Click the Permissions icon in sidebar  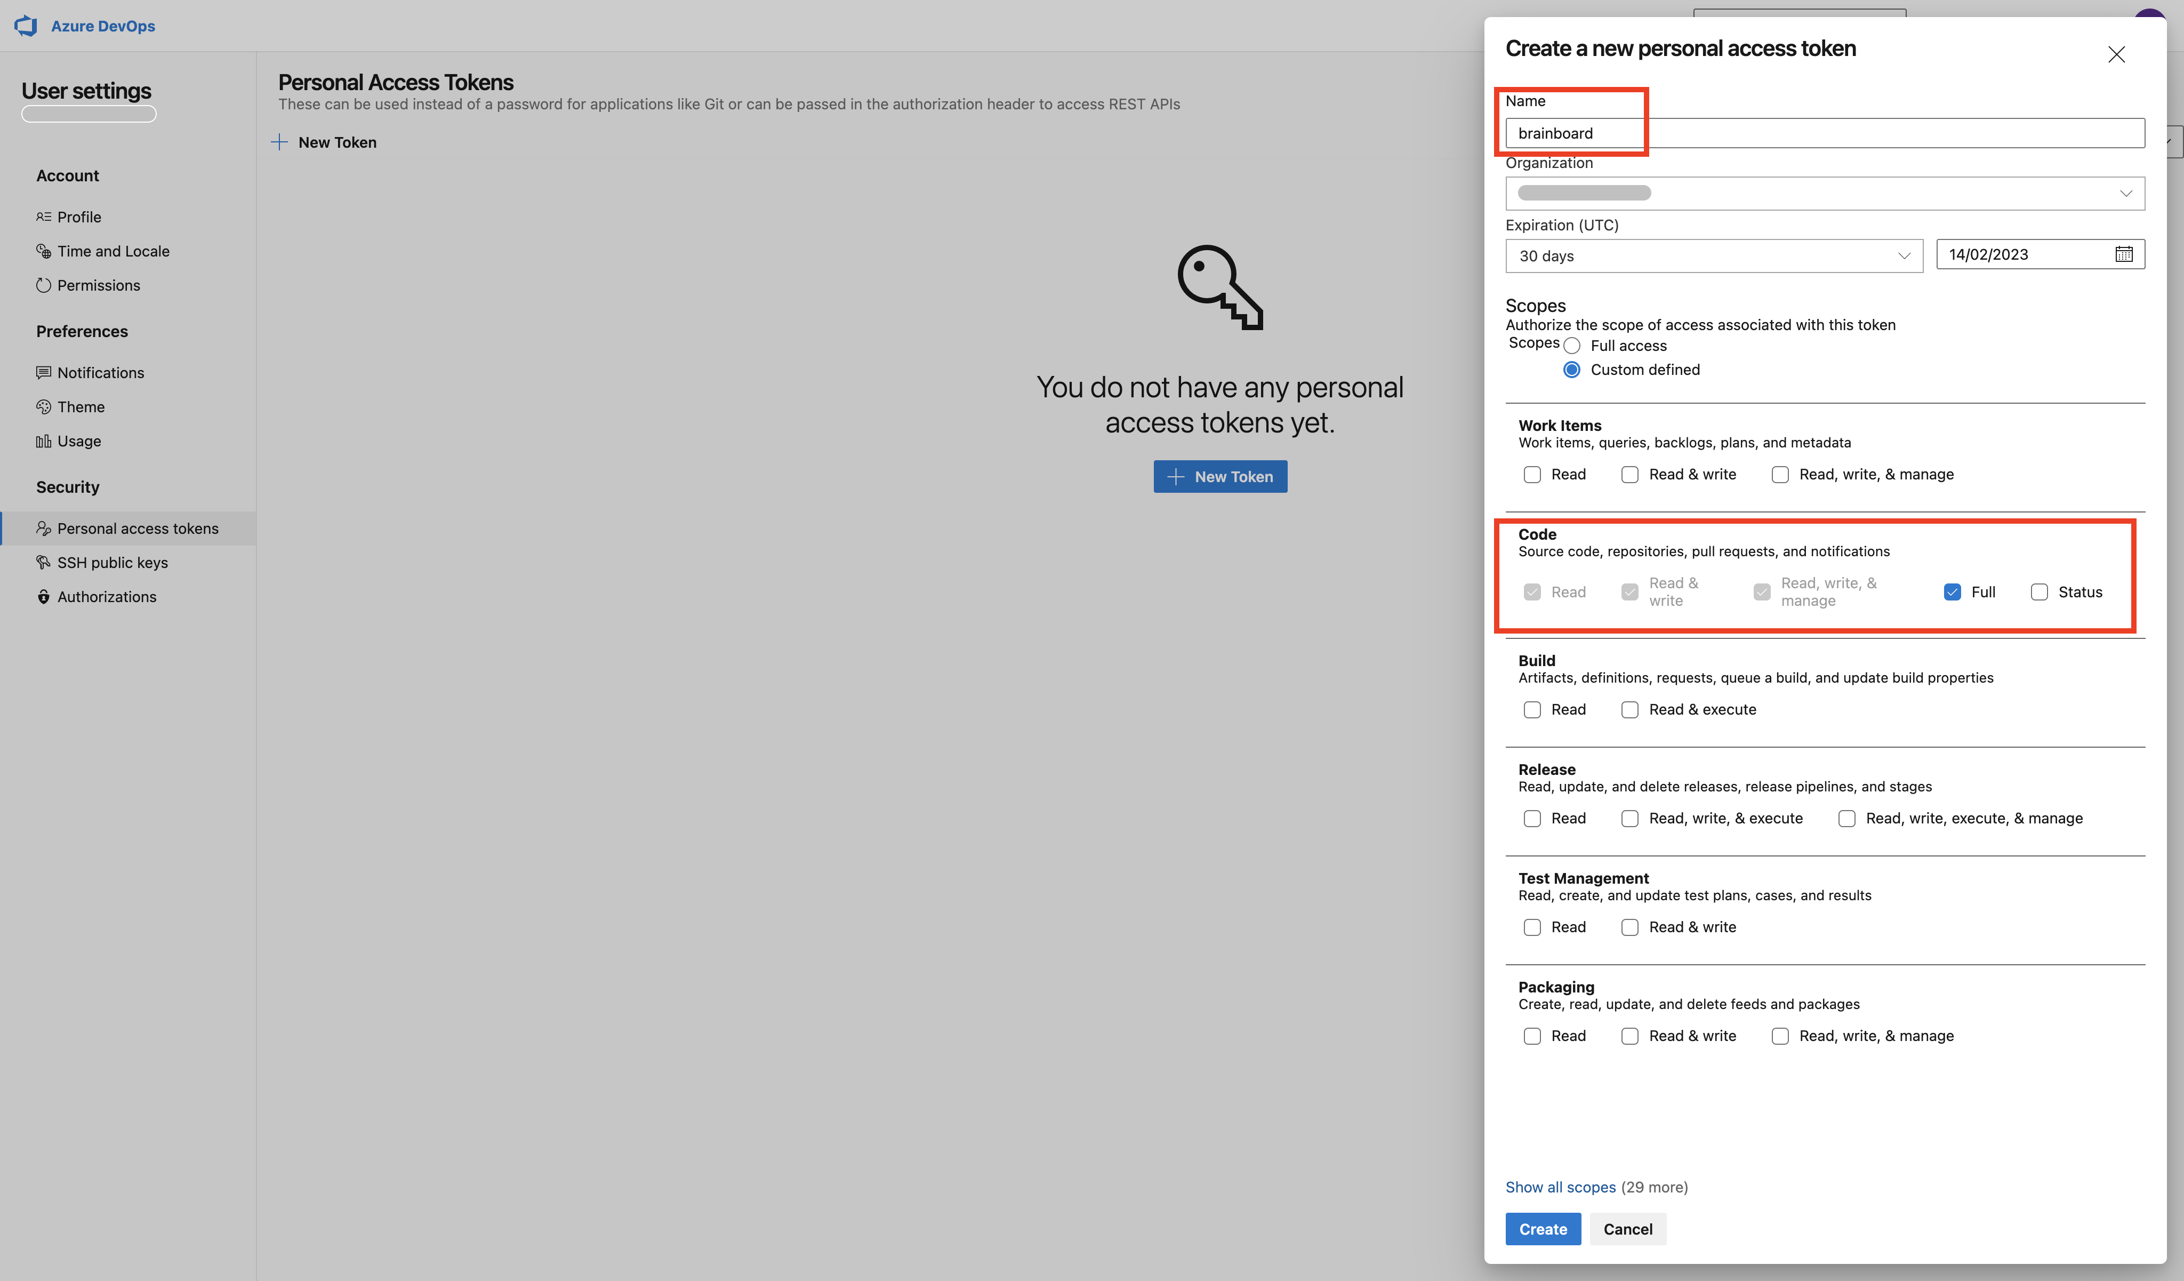(43, 285)
